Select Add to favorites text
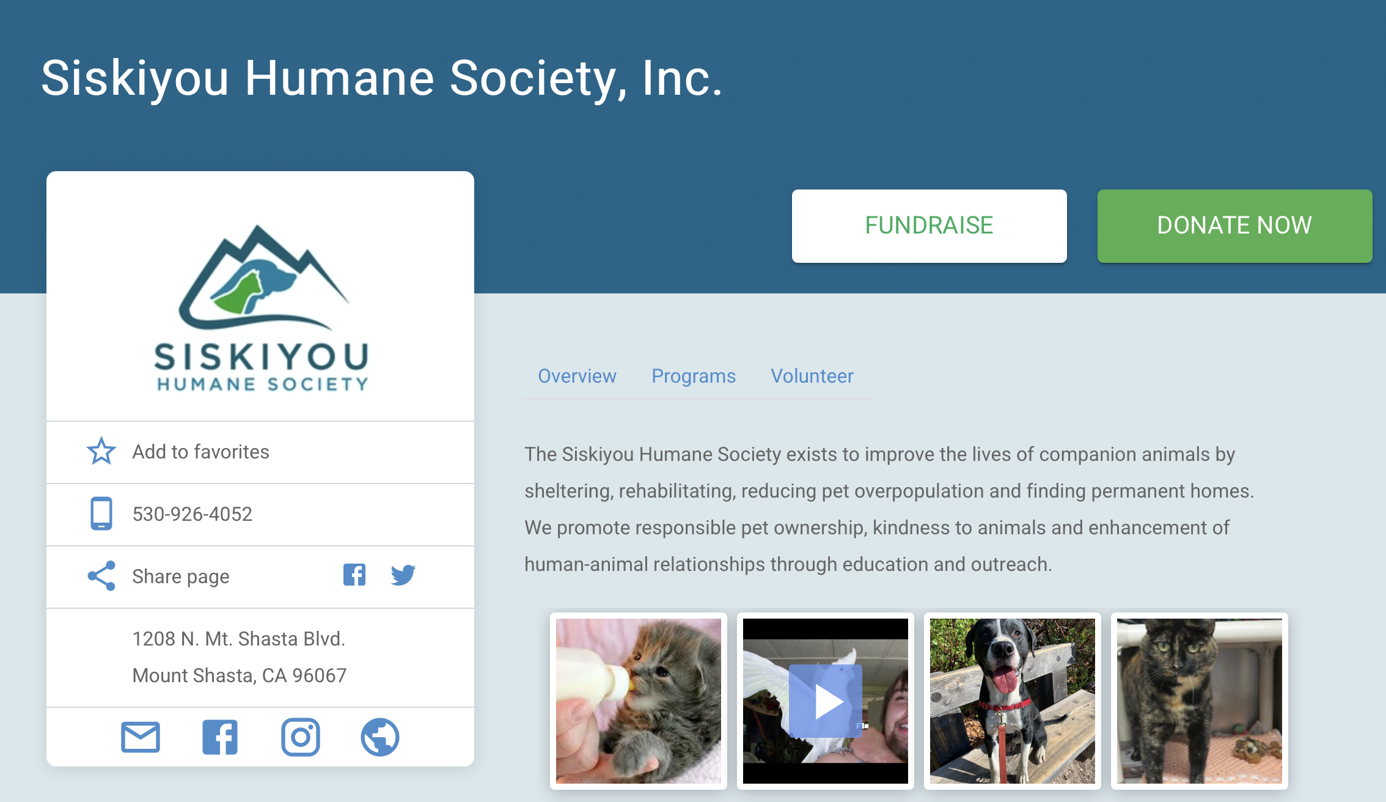Screen dimensions: 1386x802 (201, 452)
